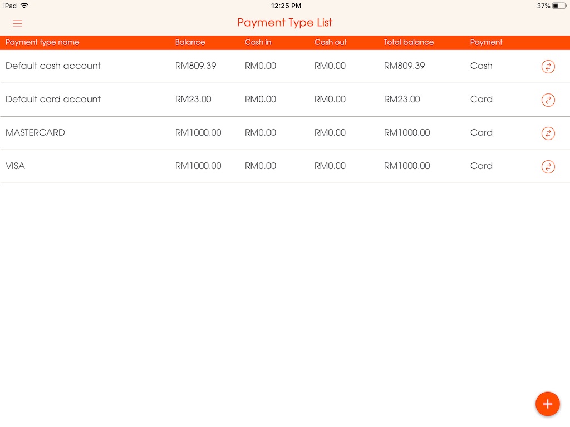Open the hamburger menu
The width and height of the screenshot is (570, 427).
click(17, 23)
